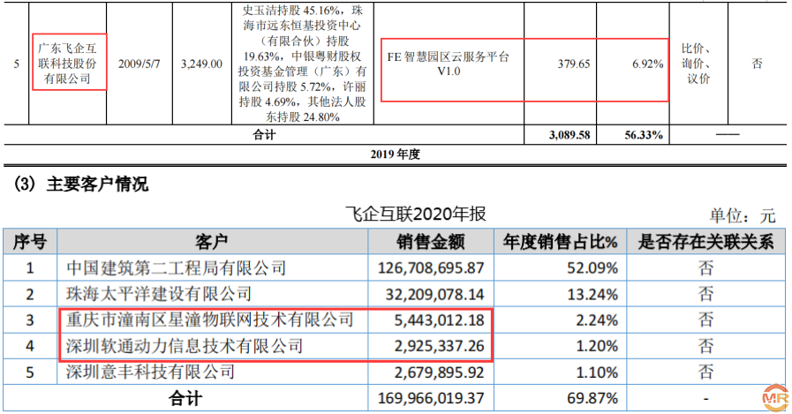Viewport: 792px width, 414px height.
Task: Click sales amount 32,209,078.14
Action: tap(435, 294)
